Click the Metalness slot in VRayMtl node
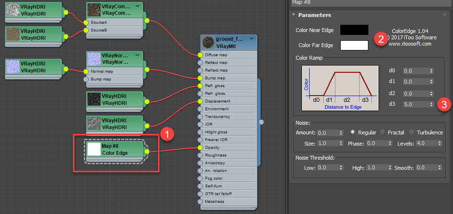The image size is (453, 214). click(x=228, y=201)
